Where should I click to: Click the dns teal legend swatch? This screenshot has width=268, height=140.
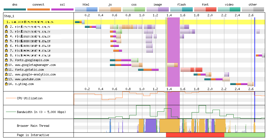pyautogui.click(x=15, y=9)
